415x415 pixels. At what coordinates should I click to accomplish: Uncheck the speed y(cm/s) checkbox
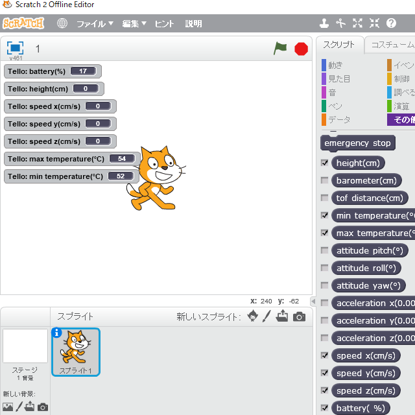324,373
